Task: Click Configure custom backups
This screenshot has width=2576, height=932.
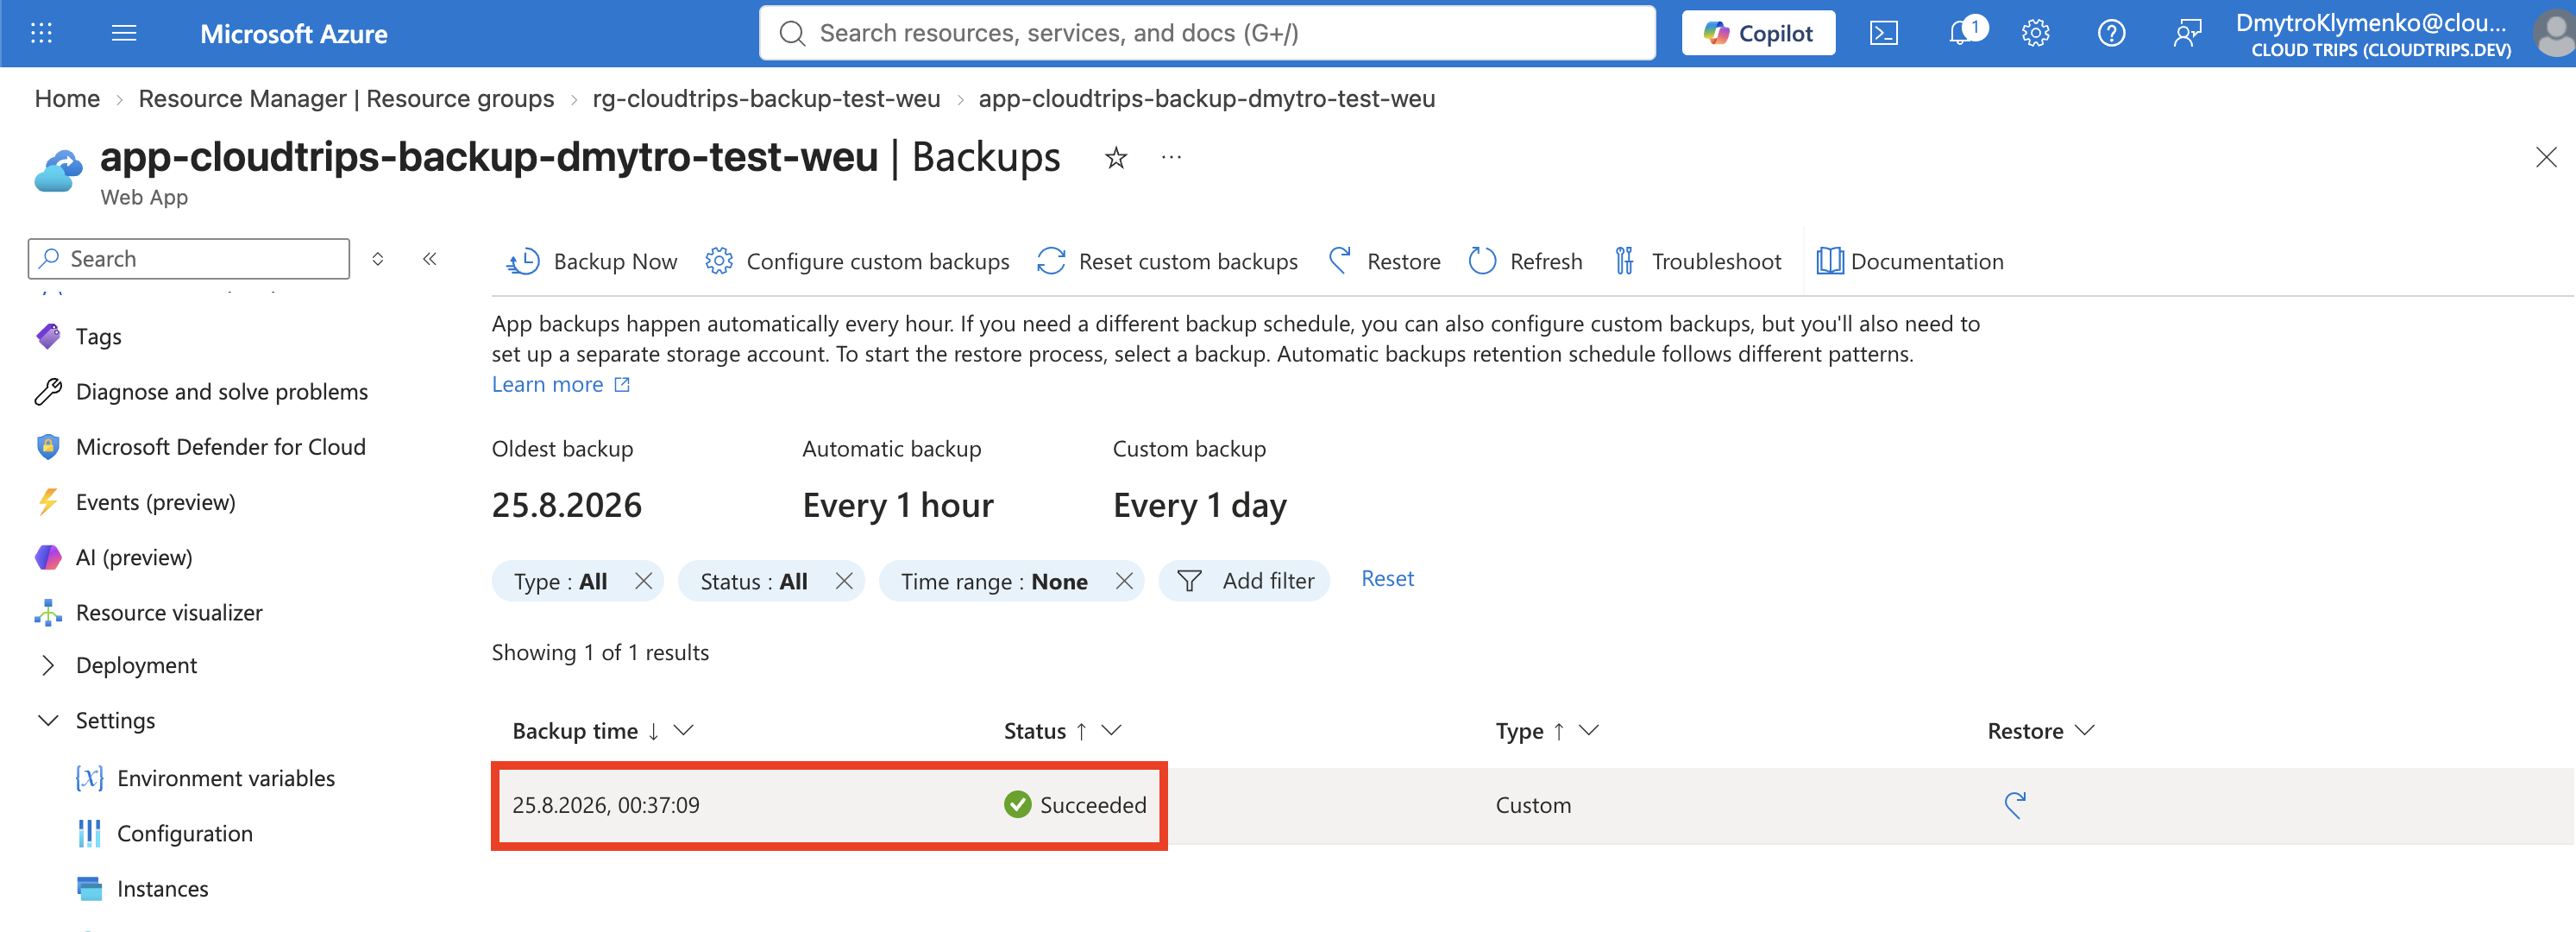Action: point(857,261)
